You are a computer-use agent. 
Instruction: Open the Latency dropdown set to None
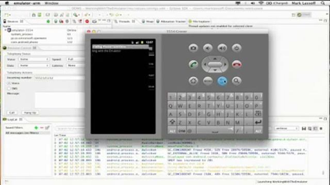[x=76, y=66]
